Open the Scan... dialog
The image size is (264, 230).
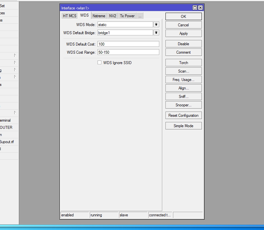point(183,71)
